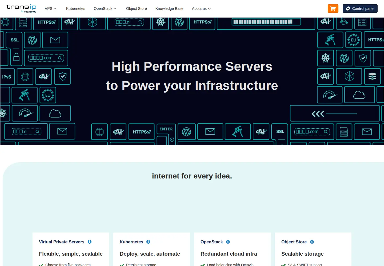Viewport: 384px width, 266px height.
Task: Go to Object Store in the top navigation
Action: tap(137, 9)
